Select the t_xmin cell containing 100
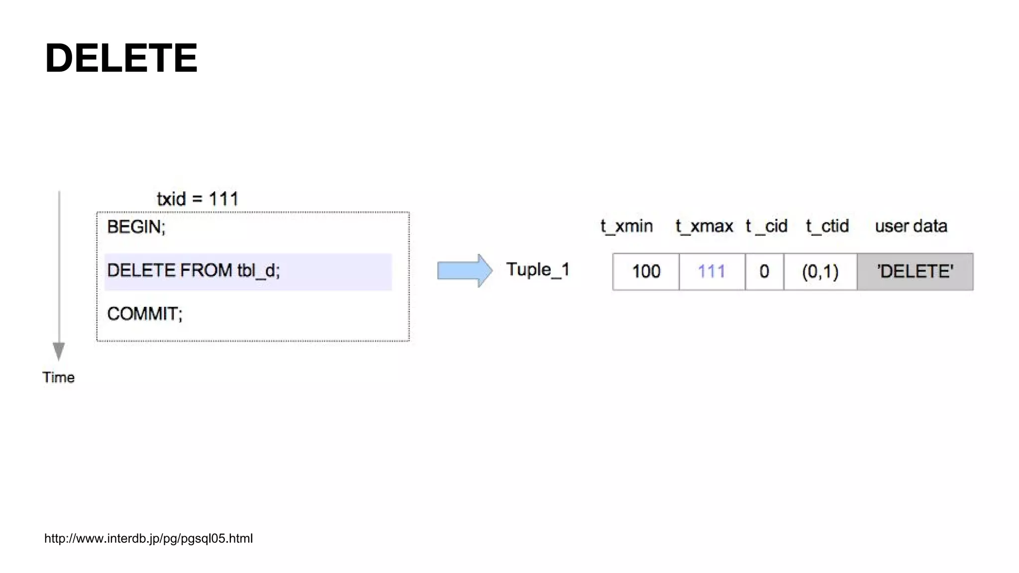1019x573 pixels. pos(646,272)
